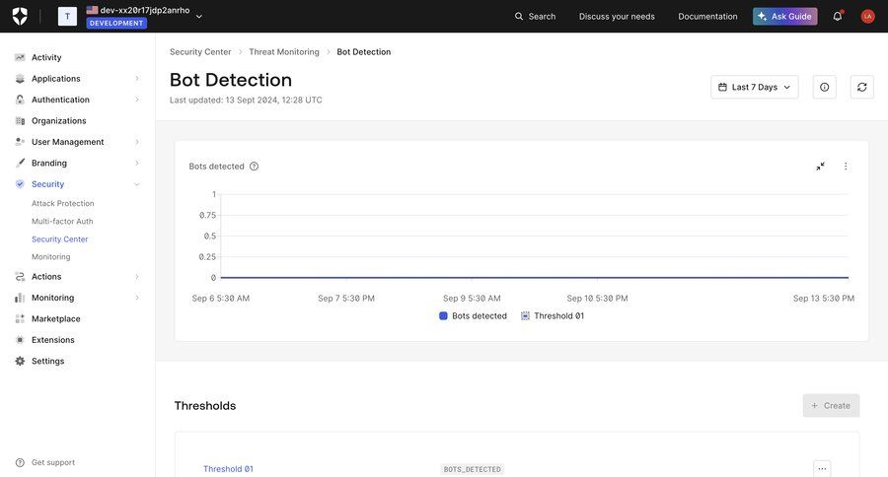The image size is (888, 477).
Task: Click the tenant avatar letter T
Action: (67, 16)
